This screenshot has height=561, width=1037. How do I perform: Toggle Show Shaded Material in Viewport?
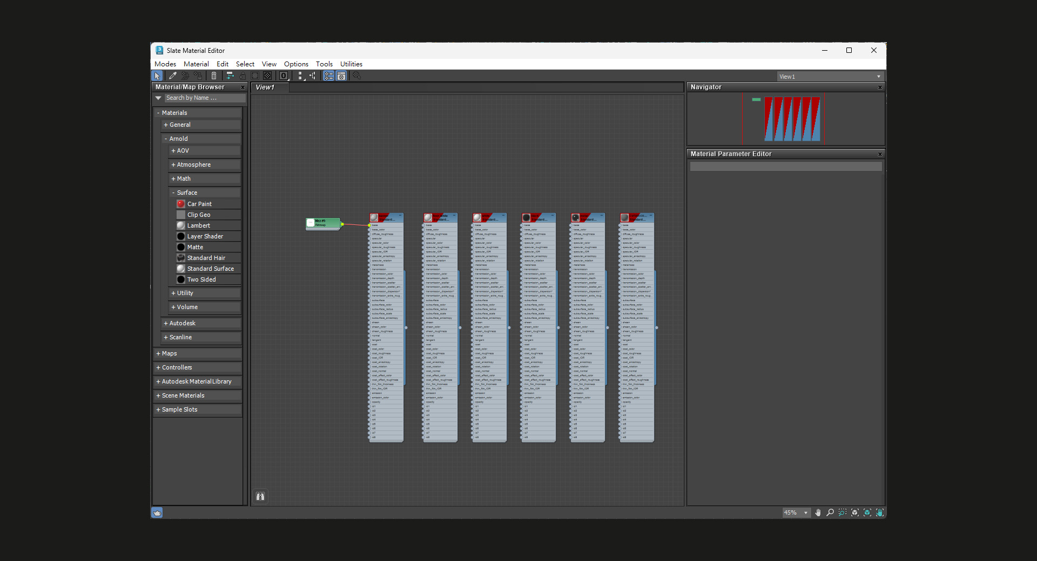pyautogui.click(x=255, y=76)
